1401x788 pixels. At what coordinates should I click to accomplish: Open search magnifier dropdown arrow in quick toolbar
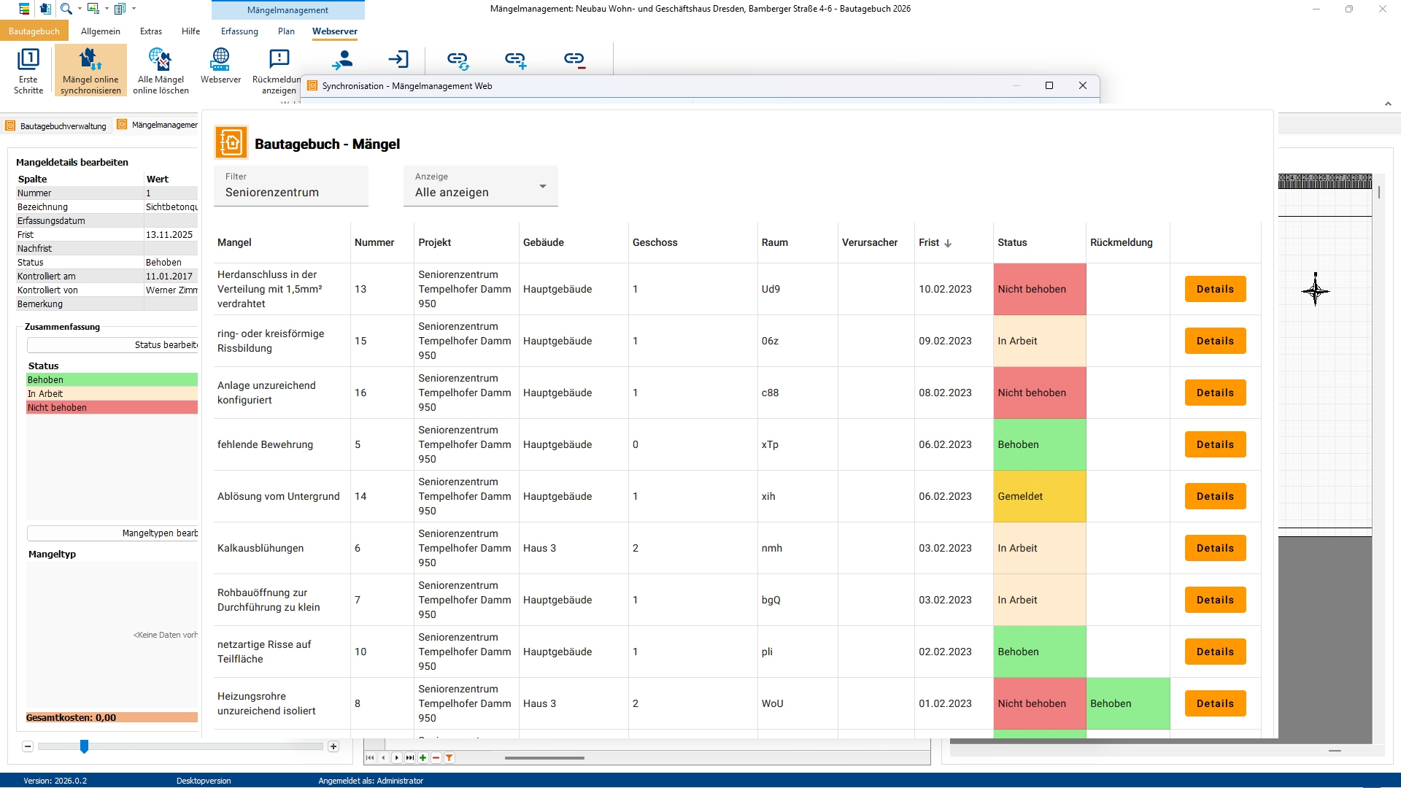pos(80,9)
